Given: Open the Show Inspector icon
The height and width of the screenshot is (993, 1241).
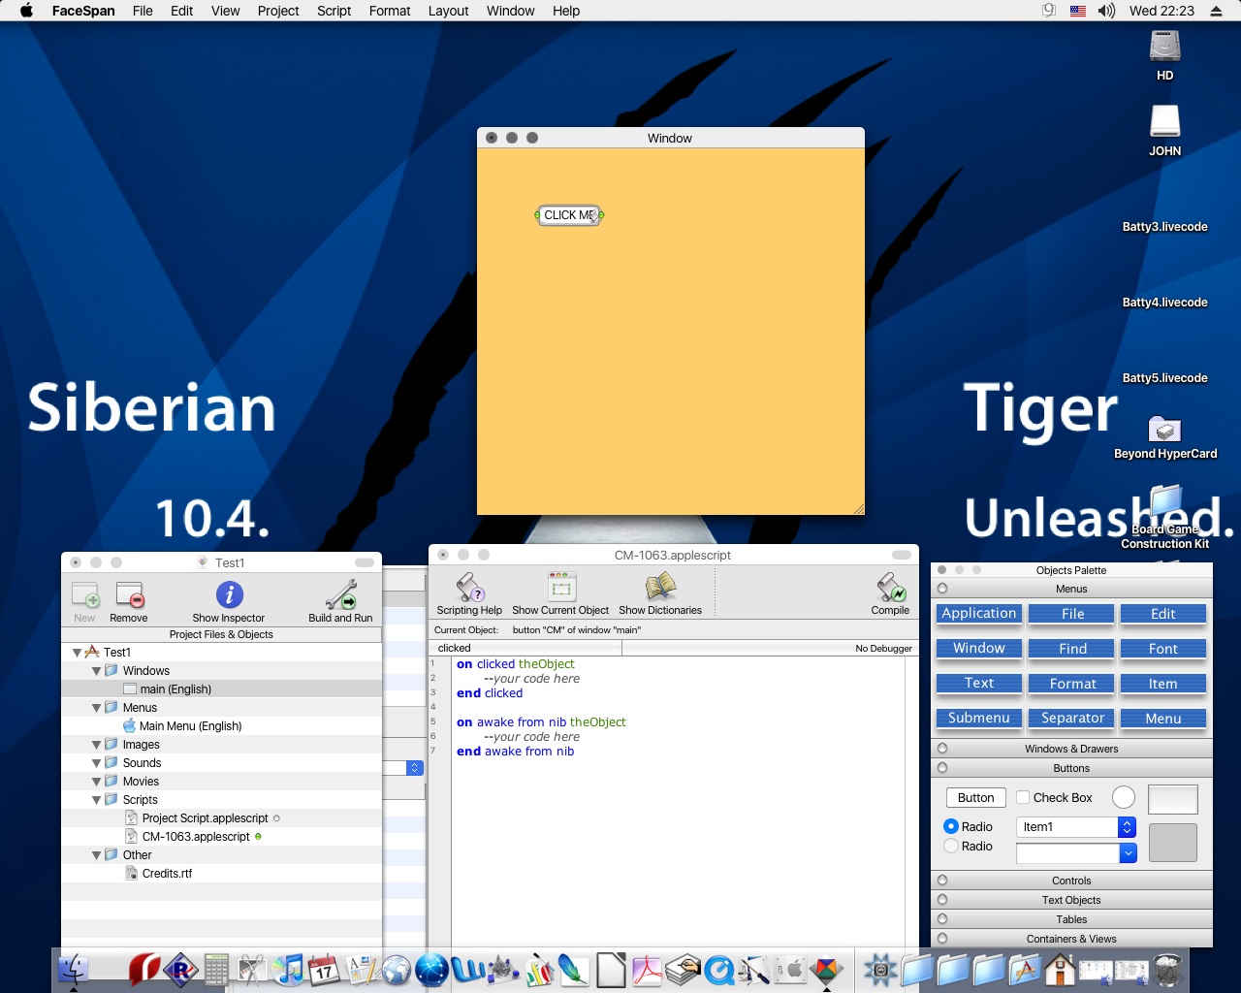Looking at the screenshot, I should 229,594.
